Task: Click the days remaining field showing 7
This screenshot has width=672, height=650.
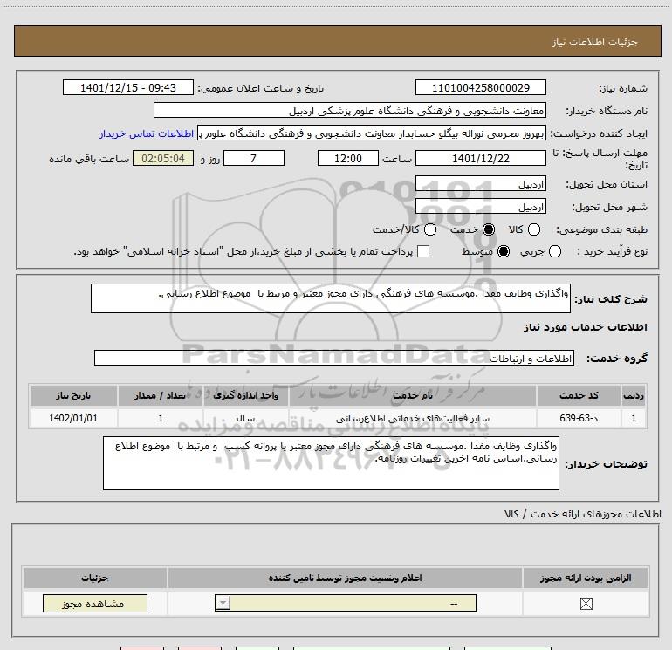Action: click(254, 158)
